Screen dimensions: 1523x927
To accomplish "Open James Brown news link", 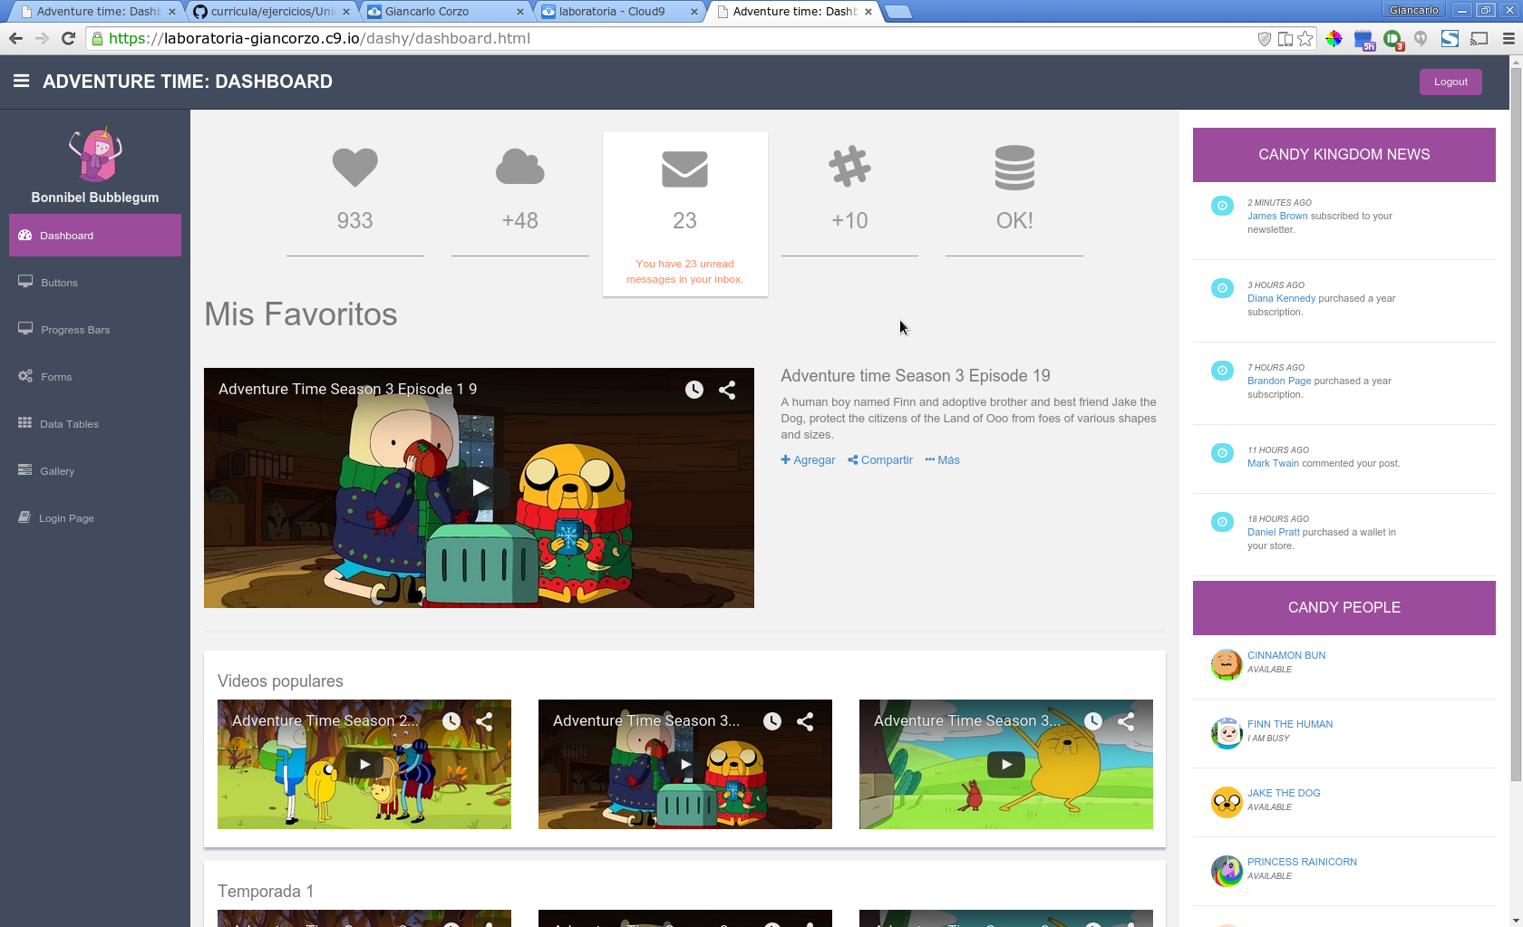I will coord(1277,216).
